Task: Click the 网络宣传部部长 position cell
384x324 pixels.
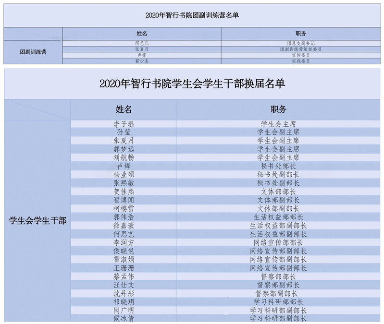Action: [x=278, y=242]
